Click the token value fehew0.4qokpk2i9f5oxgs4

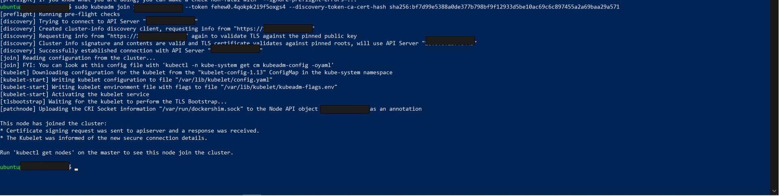click(x=248, y=7)
